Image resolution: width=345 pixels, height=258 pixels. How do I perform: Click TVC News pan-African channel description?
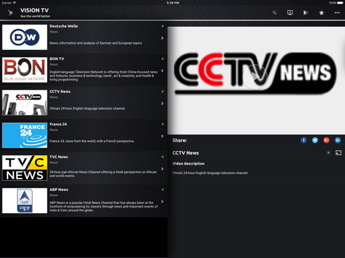click(x=103, y=174)
